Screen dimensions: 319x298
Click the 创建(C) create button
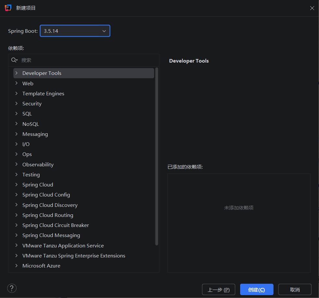[257, 290]
